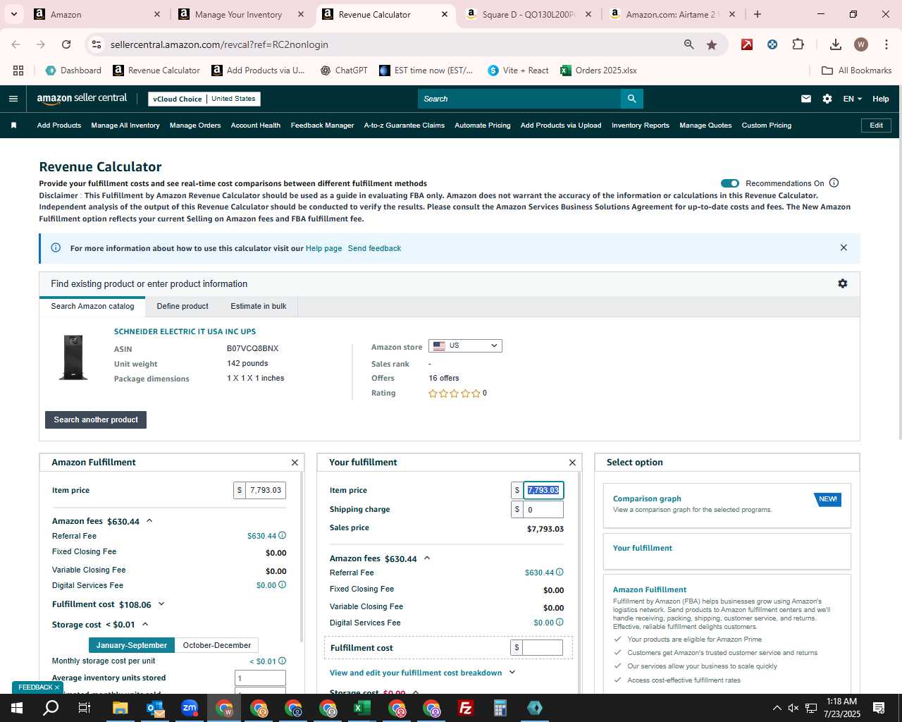Dismiss the help information banner

[844, 247]
